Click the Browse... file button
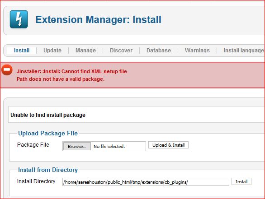 point(77,146)
